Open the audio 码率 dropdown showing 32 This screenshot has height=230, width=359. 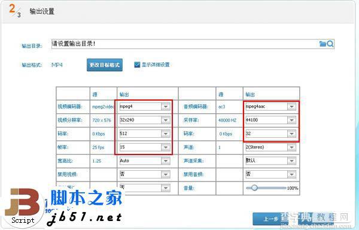270,134
